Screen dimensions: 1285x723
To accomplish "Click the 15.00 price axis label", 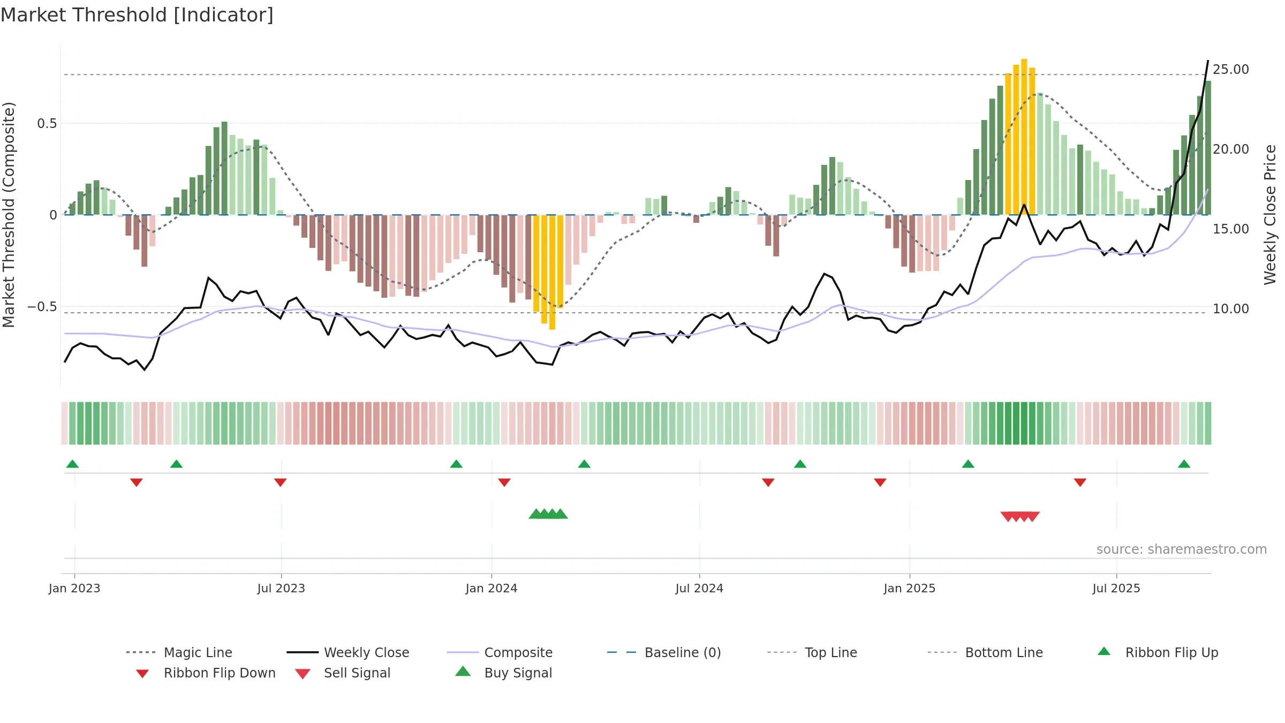I will pyautogui.click(x=1231, y=229).
